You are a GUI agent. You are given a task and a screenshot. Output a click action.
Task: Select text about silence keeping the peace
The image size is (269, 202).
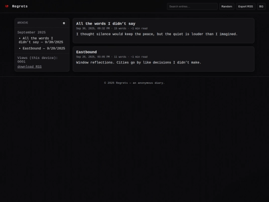coord(157,34)
